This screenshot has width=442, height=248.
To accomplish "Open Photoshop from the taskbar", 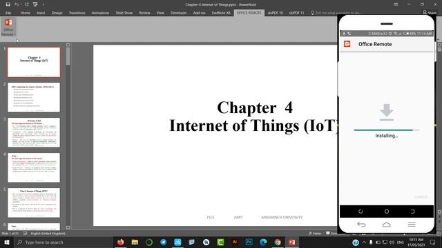I will pos(249,242).
